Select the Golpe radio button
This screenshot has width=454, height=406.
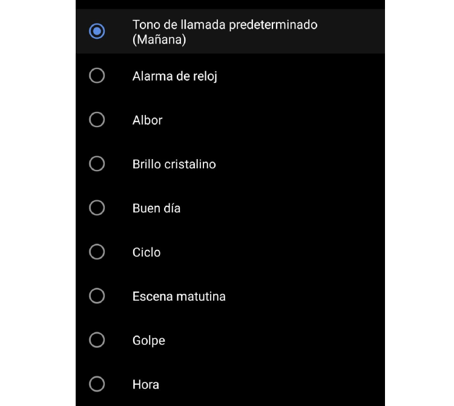tap(97, 341)
